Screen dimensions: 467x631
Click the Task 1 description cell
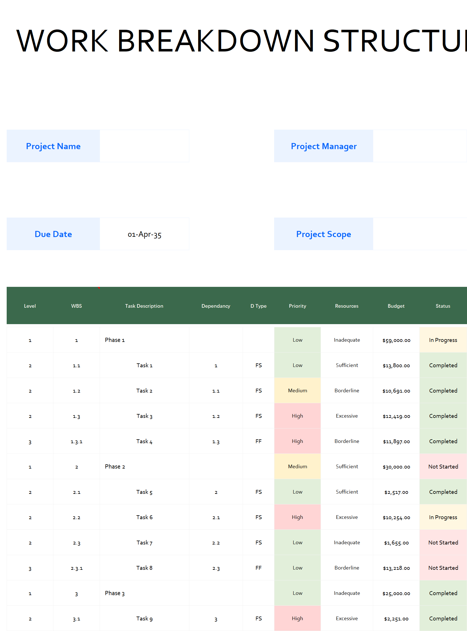pyautogui.click(x=144, y=365)
